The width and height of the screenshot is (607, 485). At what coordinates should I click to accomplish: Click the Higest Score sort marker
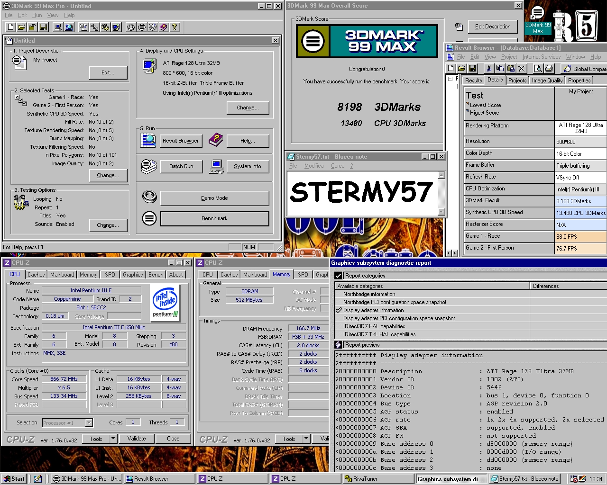coord(468,111)
